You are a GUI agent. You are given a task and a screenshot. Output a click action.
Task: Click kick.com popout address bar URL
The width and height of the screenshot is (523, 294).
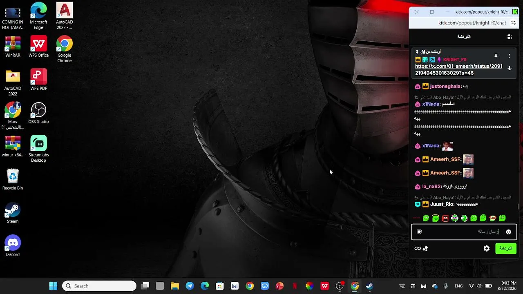[x=472, y=23]
